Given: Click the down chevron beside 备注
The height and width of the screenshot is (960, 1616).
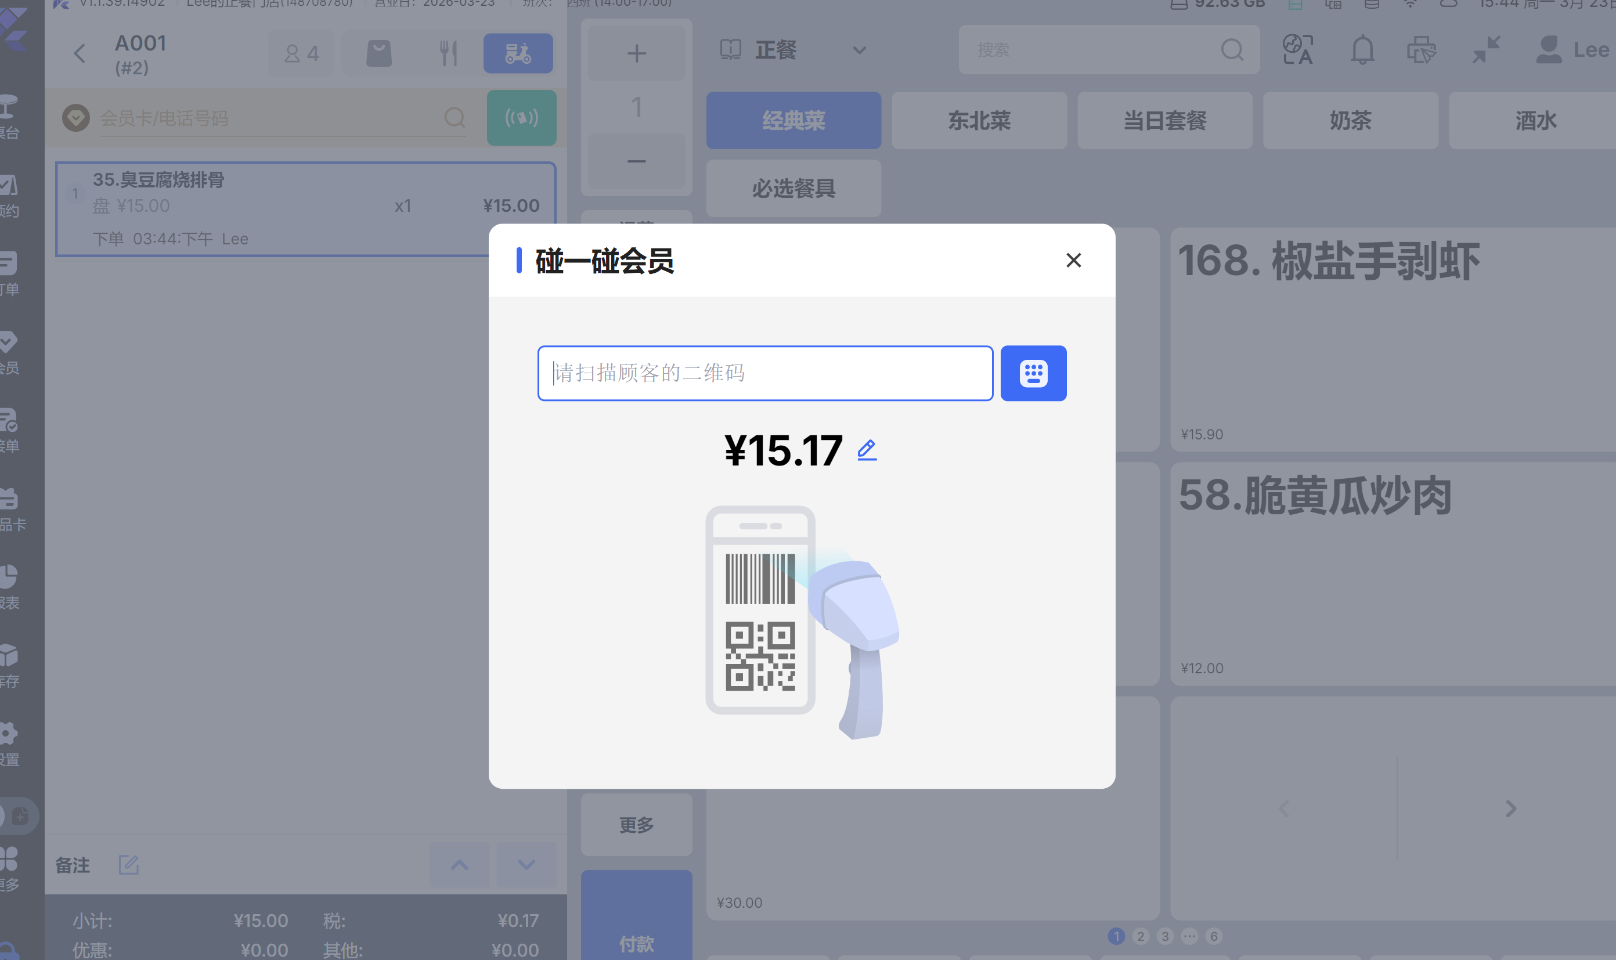Looking at the screenshot, I should tap(526, 864).
